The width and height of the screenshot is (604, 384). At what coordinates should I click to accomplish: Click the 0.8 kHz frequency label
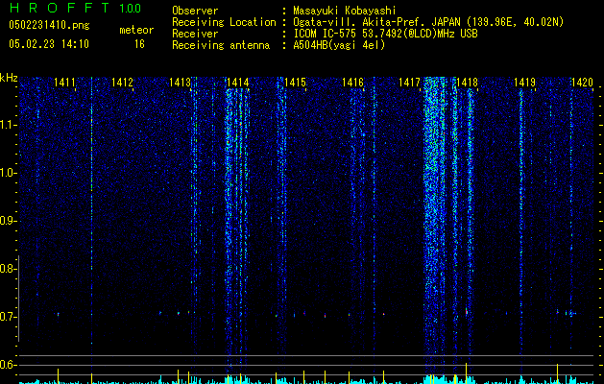pyautogui.click(x=8, y=269)
